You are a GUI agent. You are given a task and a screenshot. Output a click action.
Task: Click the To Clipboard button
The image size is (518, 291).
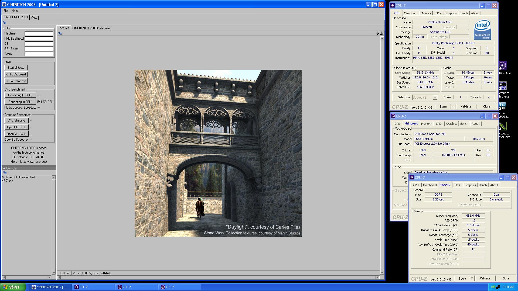pyautogui.click(x=16, y=74)
